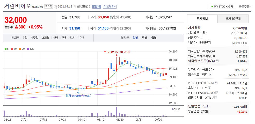Click the 코스닥 market badge
Image resolution: width=255 pixels, height=124 pixels.
click(48, 7)
